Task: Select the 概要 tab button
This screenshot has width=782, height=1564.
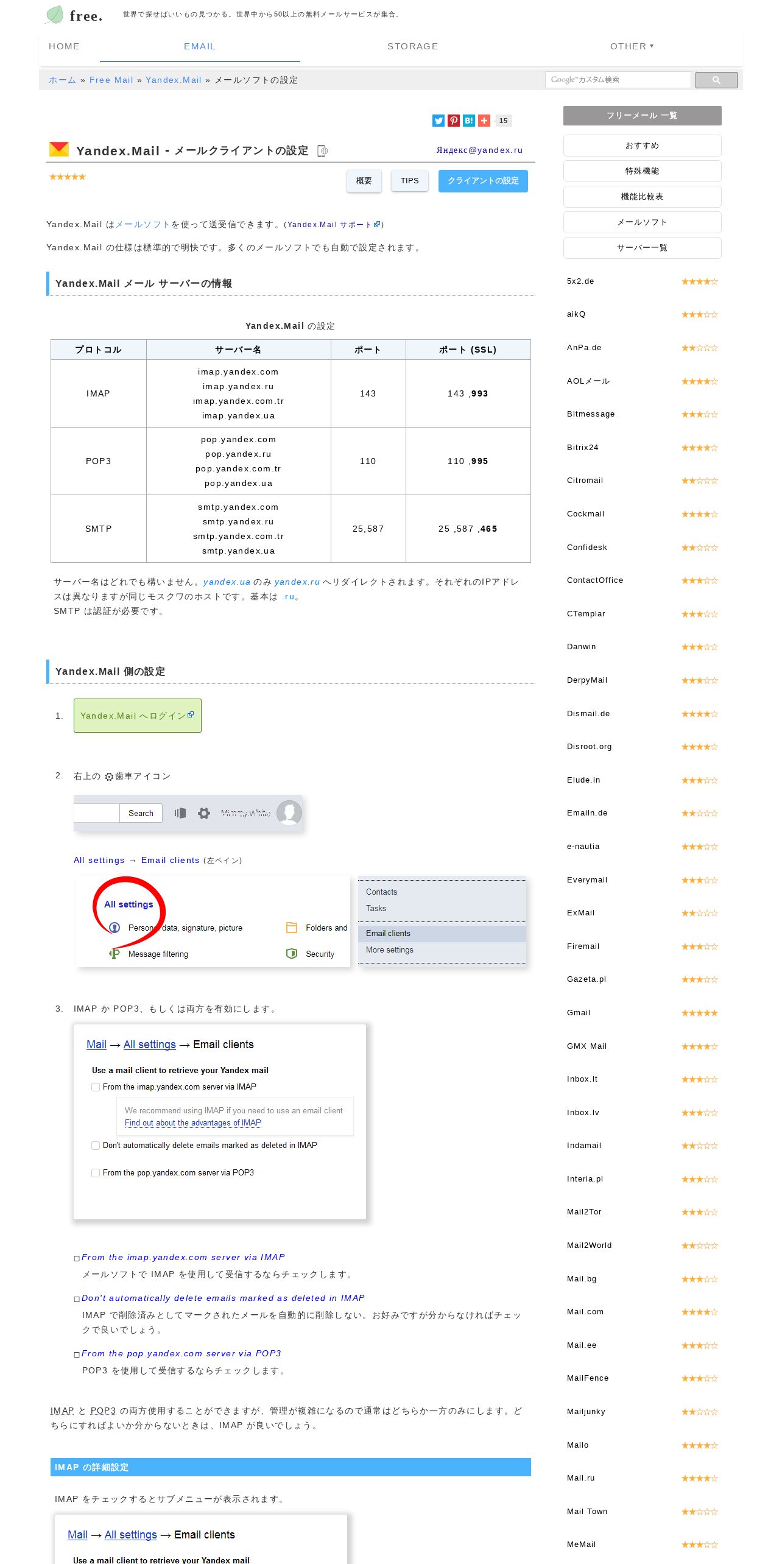Action: 364,181
